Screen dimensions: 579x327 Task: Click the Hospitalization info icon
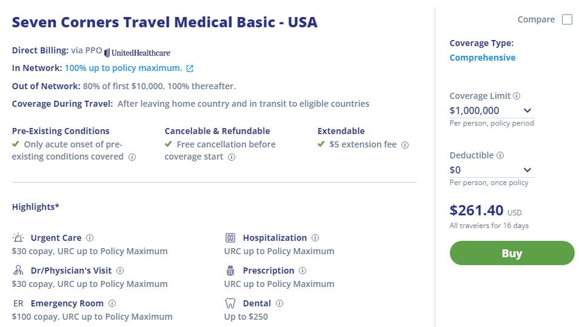(x=315, y=238)
